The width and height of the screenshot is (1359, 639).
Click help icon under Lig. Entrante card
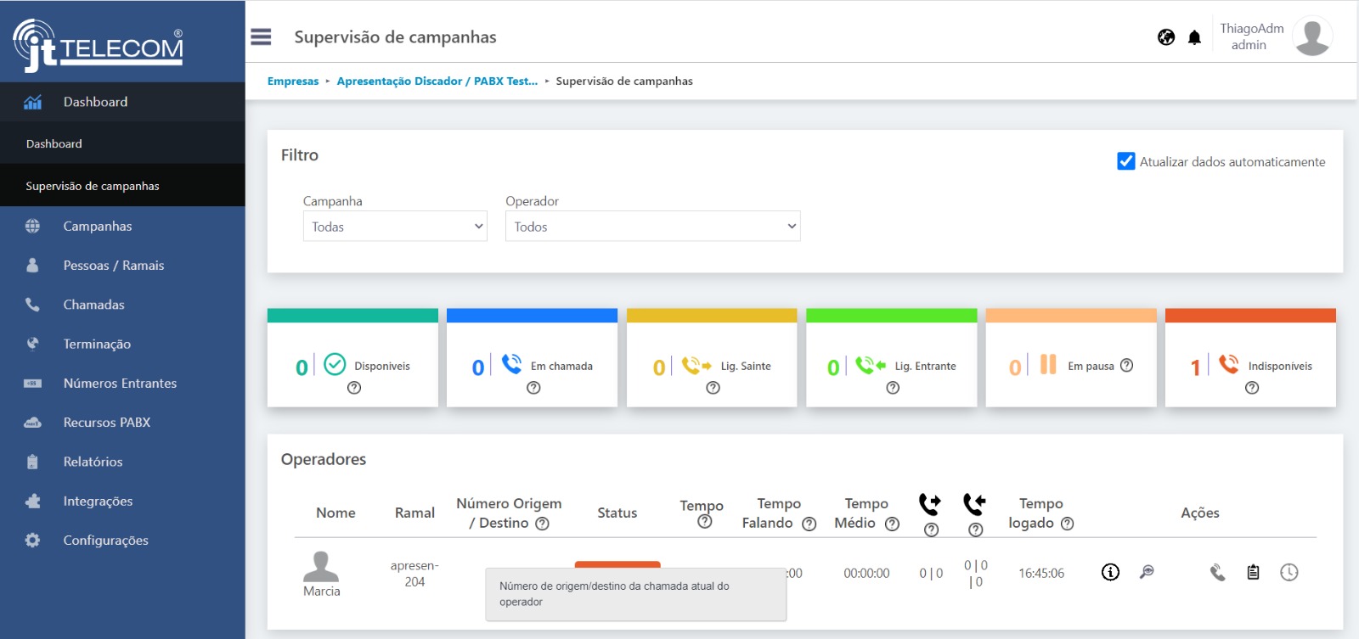click(893, 388)
